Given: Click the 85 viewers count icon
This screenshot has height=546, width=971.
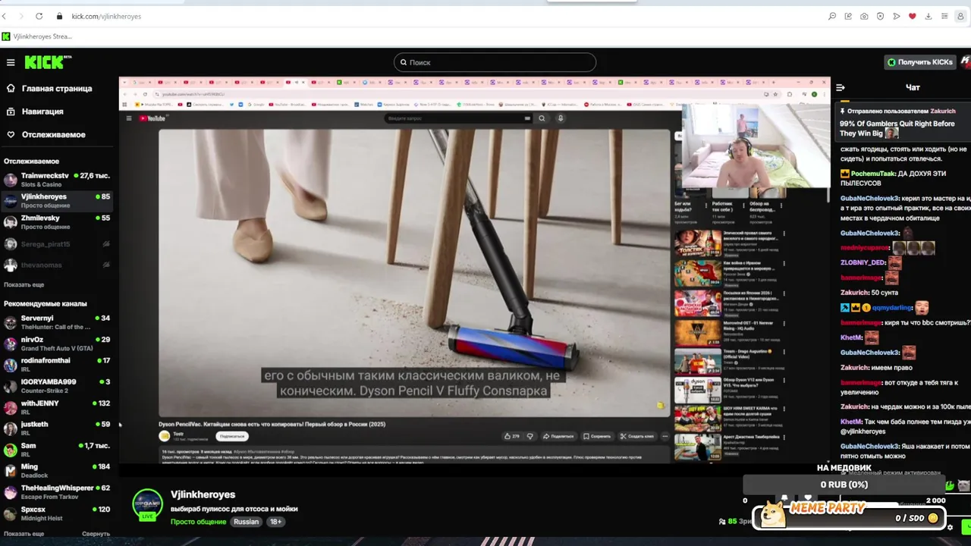Looking at the screenshot, I should 722,522.
